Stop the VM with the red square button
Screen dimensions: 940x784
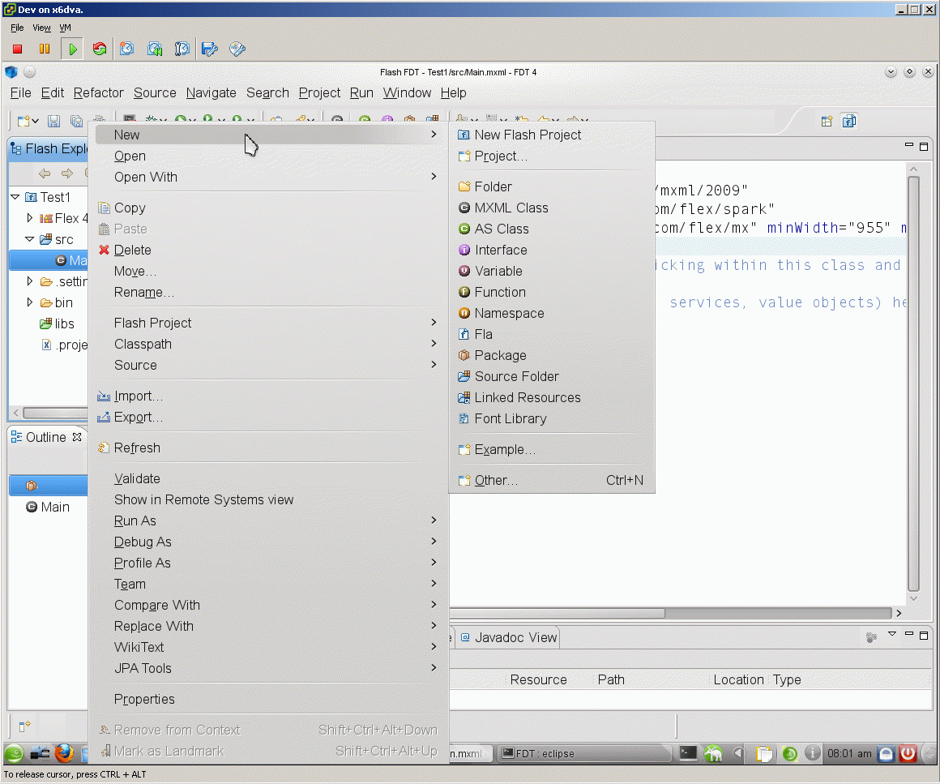17,49
